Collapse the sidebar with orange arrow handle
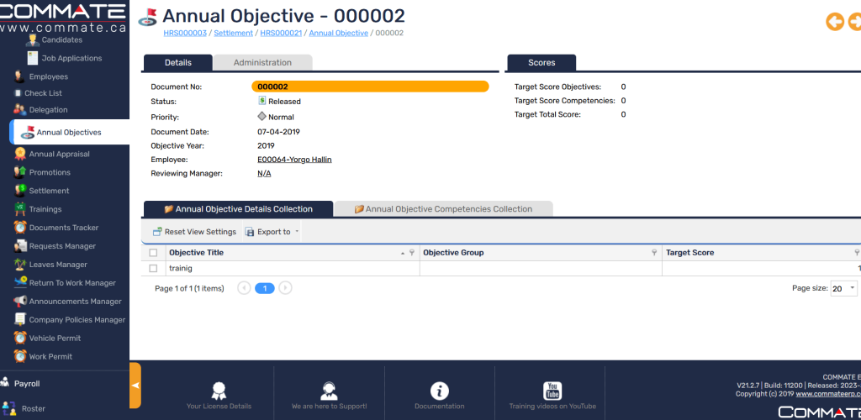 pos(135,386)
